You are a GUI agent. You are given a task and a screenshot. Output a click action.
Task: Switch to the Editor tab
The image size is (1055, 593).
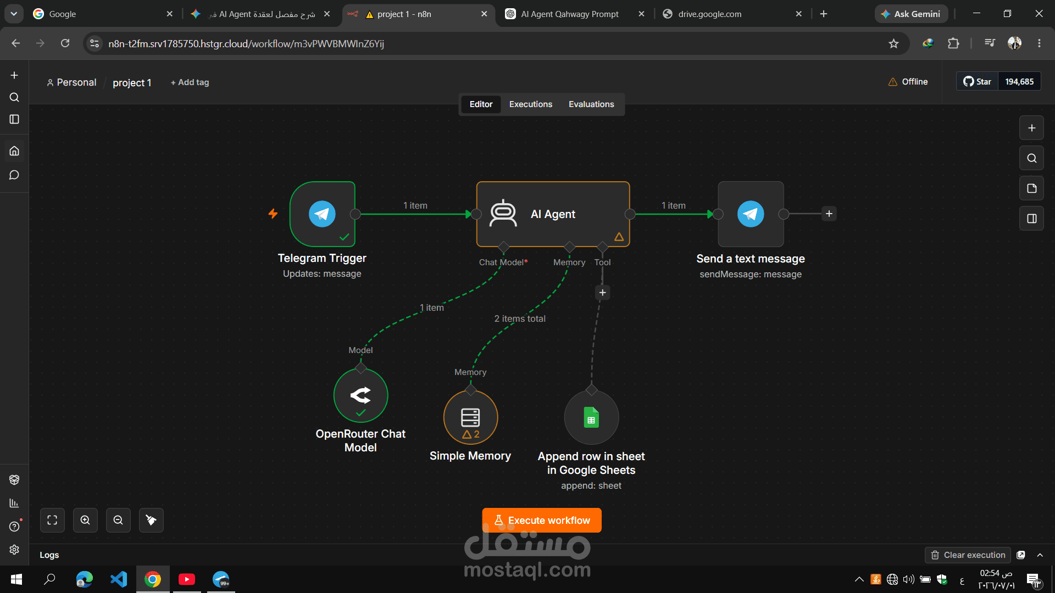tap(481, 104)
